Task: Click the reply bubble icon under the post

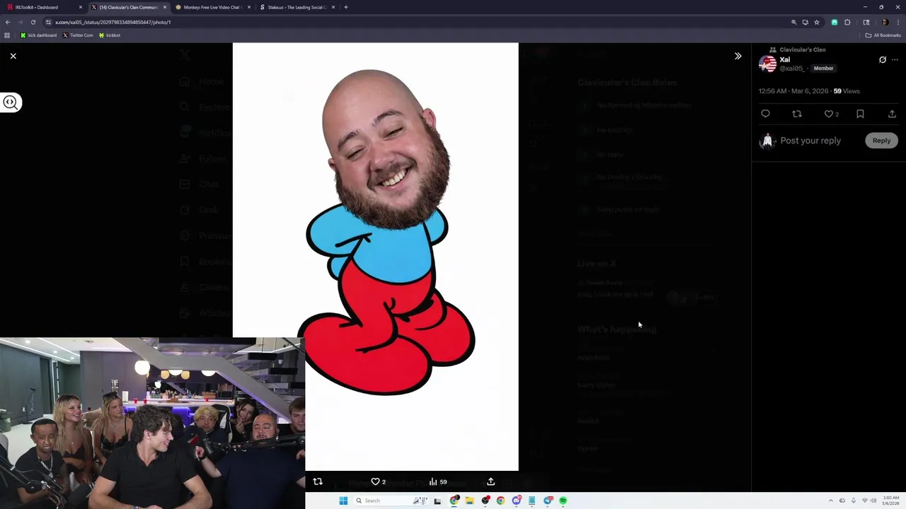Action: (765, 114)
